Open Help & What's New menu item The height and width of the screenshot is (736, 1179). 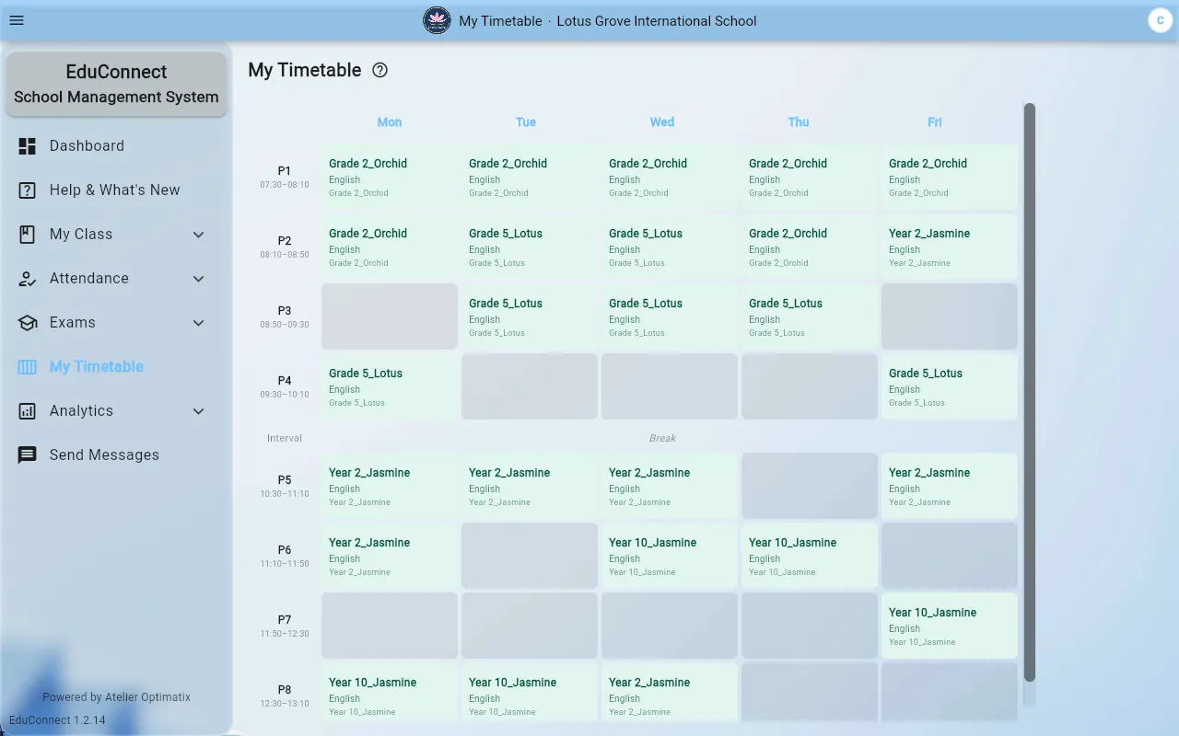tap(116, 190)
